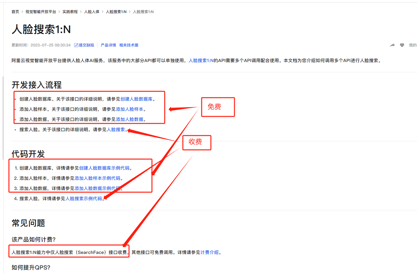Click the 常见问题 heading
This screenshot has width=417, height=273.
[x=28, y=223]
